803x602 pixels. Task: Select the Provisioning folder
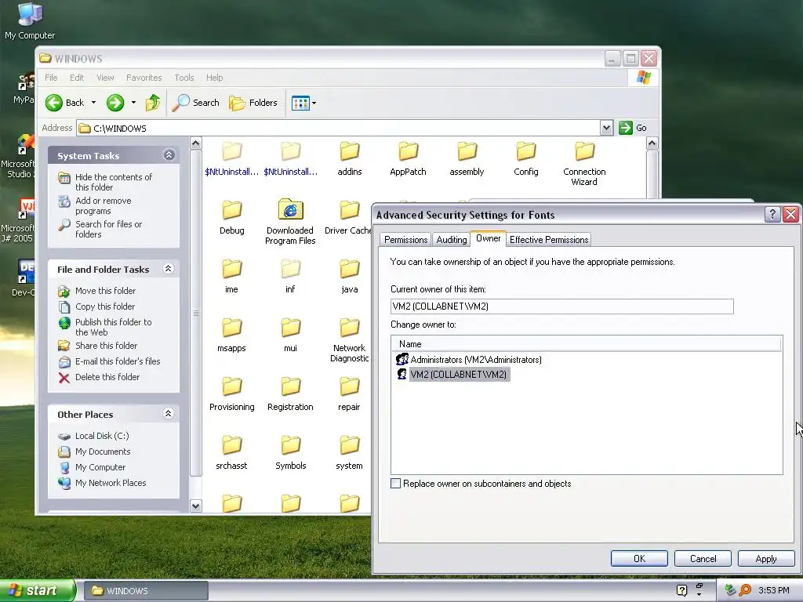232,394
